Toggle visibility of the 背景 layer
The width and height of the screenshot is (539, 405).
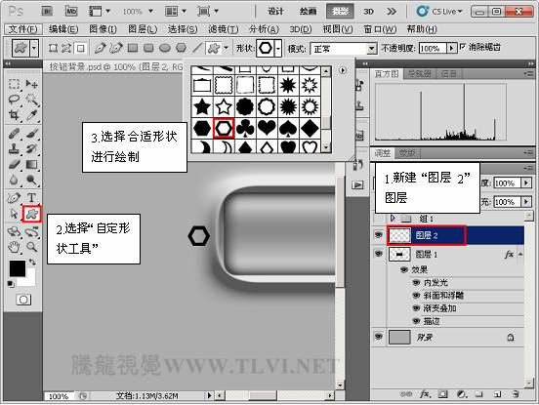379,337
